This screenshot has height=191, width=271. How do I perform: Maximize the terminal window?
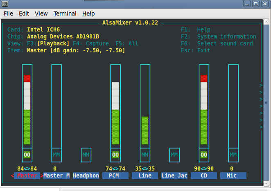(x=256, y=4)
